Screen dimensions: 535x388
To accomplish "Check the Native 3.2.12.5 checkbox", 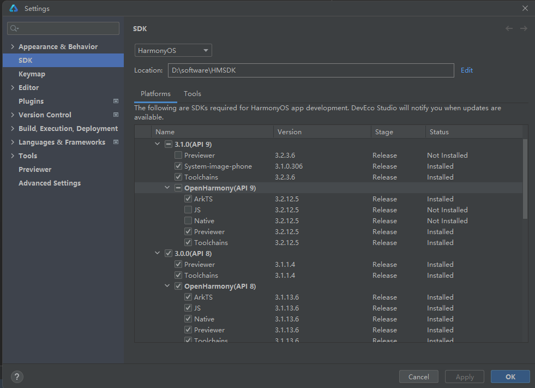I will pyautogui.click(x=188, y=220).
